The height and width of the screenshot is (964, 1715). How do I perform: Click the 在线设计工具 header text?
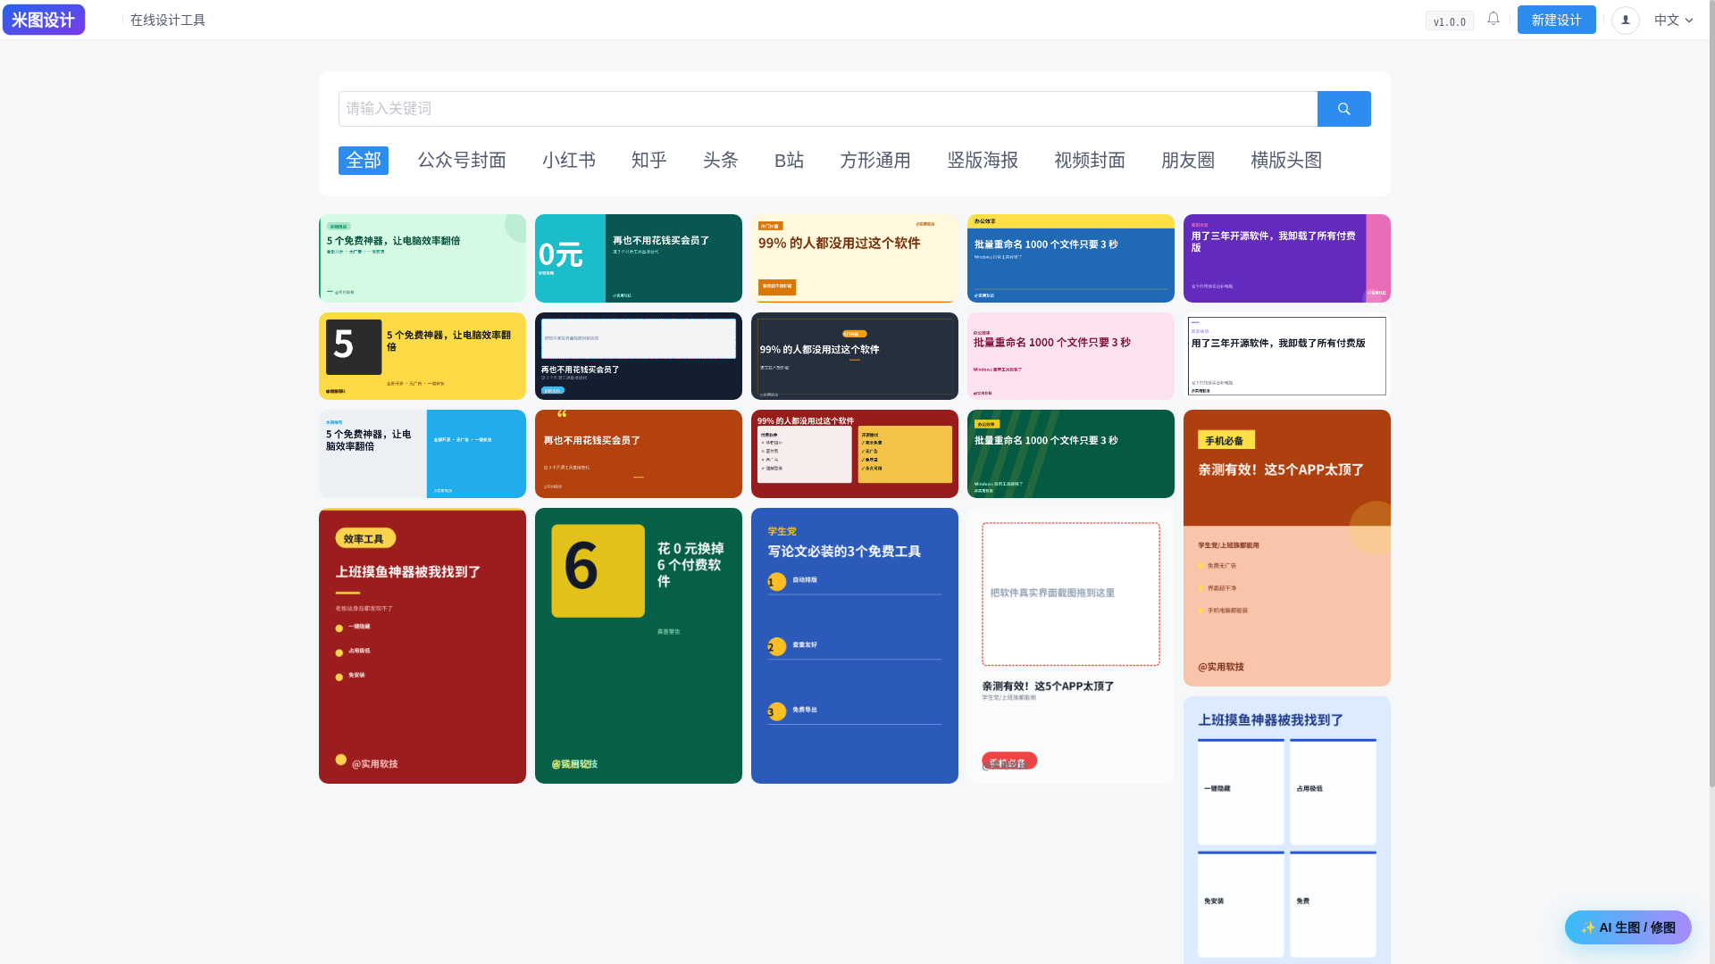point(168,20)
